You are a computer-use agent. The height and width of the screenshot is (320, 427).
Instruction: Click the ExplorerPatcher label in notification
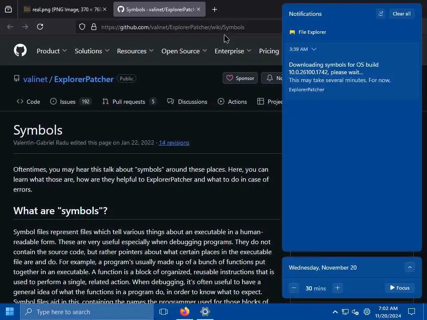pos(306,90)
